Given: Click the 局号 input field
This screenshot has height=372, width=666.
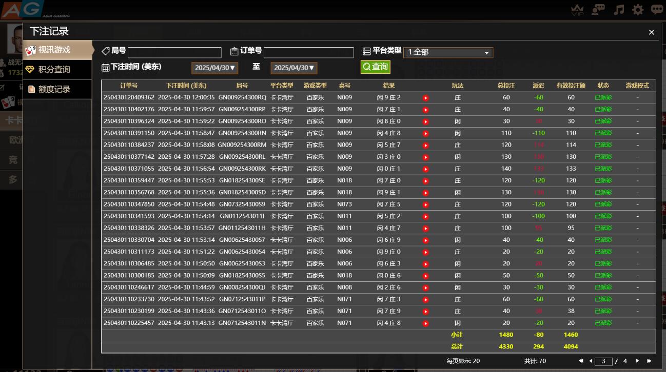Looking at the screenshot, I should (174, 52).
